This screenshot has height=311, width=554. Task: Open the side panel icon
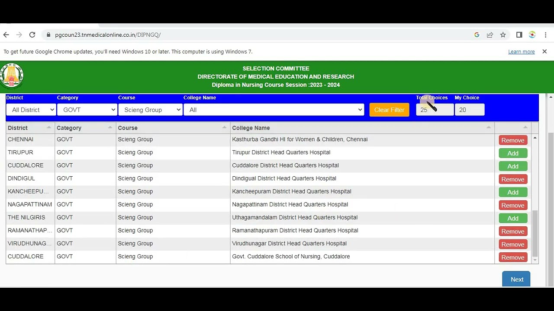point(519,35)
